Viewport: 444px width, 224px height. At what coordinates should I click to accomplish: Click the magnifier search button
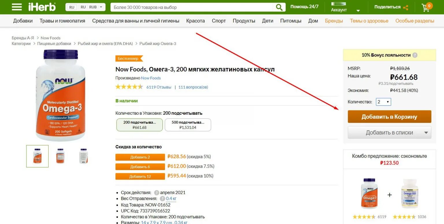[279, 7]
